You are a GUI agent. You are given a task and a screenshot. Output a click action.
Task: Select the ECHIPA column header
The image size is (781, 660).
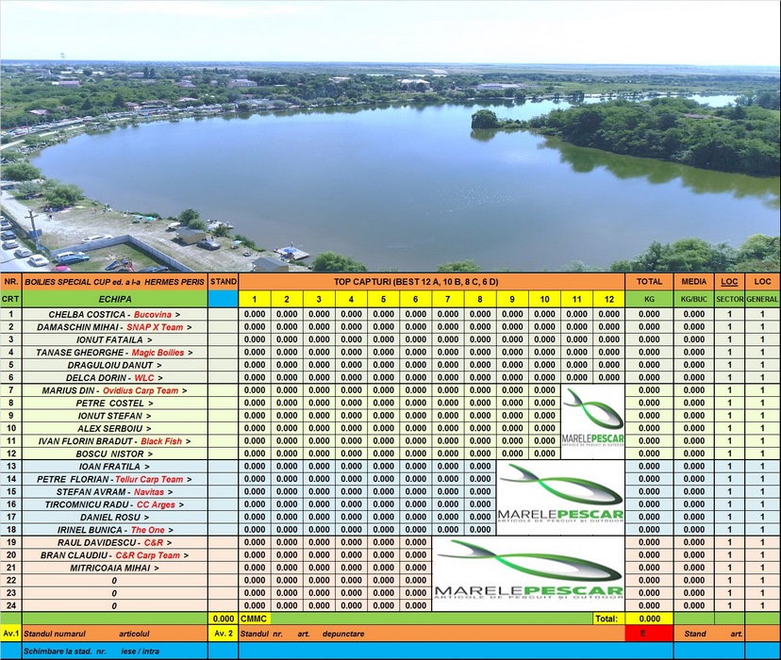click(114, 299)
